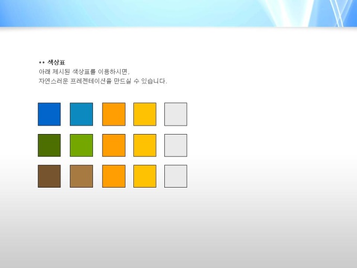Select the teal blue swatch in top row

pos(81,114)
